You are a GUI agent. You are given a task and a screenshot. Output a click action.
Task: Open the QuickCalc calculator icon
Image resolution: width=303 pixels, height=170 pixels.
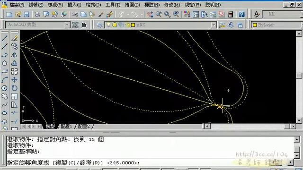click(x=231, y=14)
